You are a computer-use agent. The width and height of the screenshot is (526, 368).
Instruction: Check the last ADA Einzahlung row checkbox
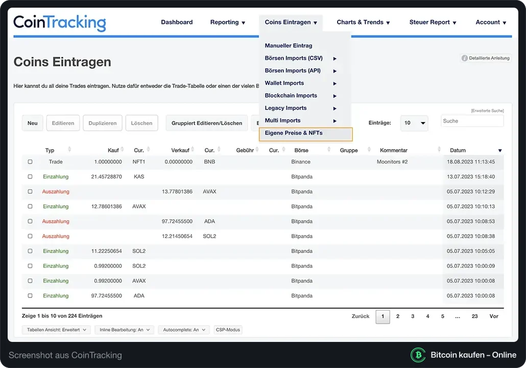tap(30, 296)
